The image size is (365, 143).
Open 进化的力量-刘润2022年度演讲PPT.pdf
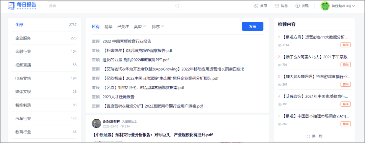[x=136, y=60]
